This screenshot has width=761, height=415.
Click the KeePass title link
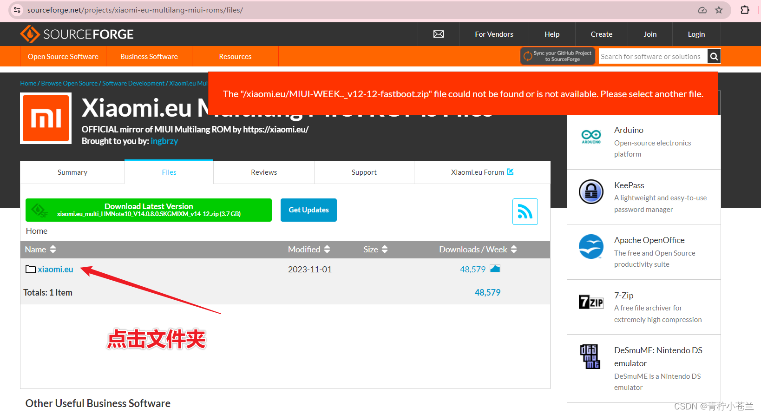629,185
